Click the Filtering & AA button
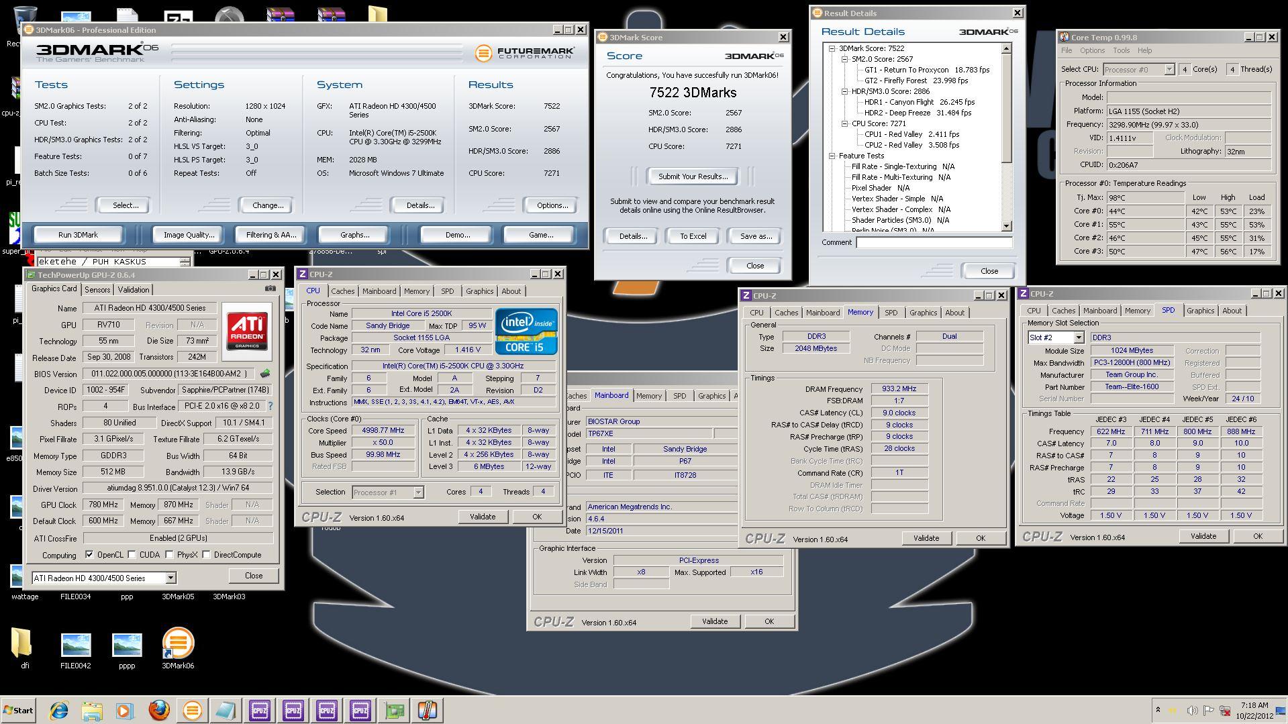The width and height of the screenshot is (1288, 724). 270,235
